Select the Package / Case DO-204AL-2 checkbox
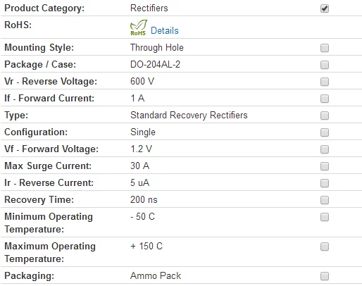Viewport: 362px width, 286px height. click(325, 65)
